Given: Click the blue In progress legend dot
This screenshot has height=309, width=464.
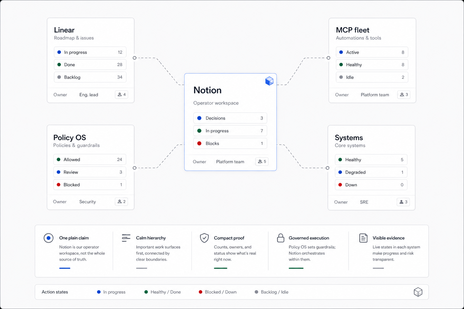Looking at the screenshot, I should click(x=99, y=292).
